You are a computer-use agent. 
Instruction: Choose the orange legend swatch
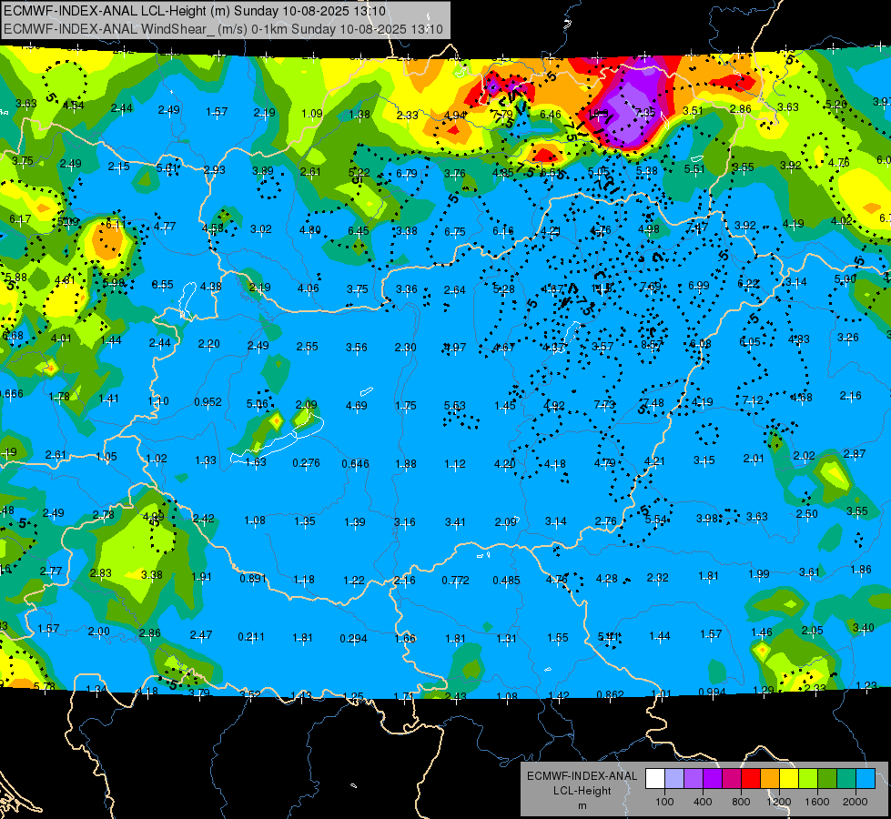coord(770,779)
